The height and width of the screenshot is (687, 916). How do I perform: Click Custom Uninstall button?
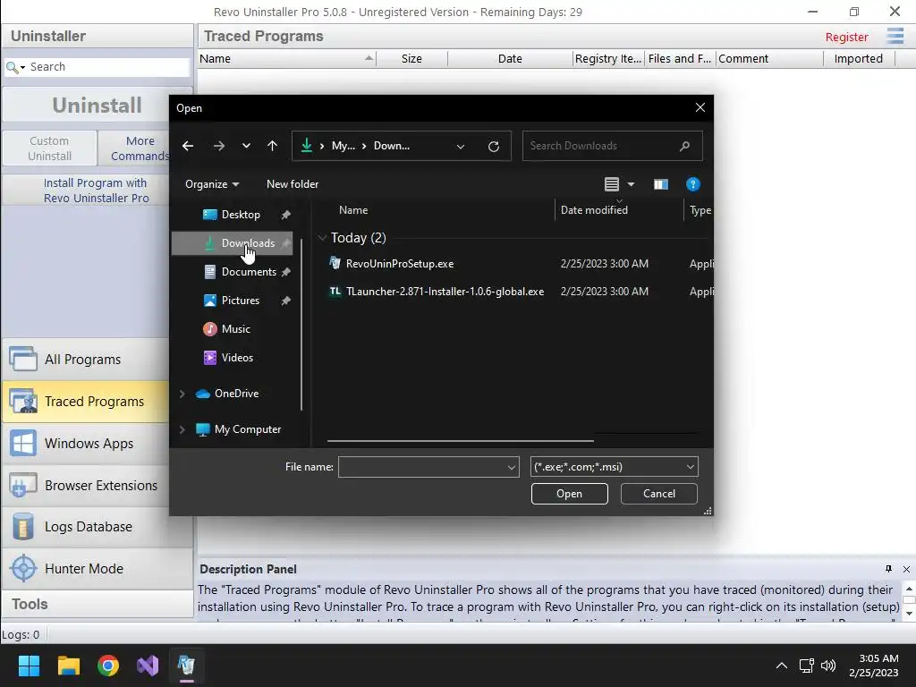50,148
